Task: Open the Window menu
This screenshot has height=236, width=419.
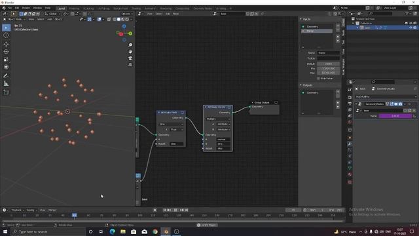Action: point(37,8)
